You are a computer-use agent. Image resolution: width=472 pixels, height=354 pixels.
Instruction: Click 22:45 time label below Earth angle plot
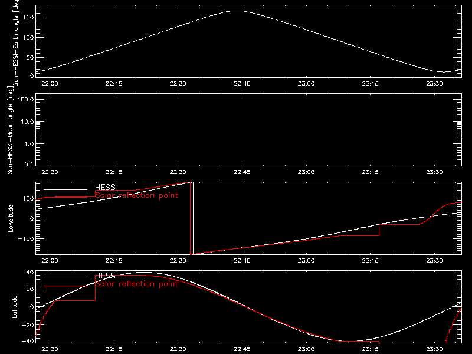click(x=242, y=83)
